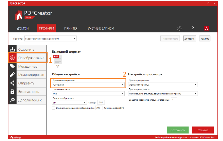Open the page view dropdown
The image size is (223, 141).
(x=163, y=84)
